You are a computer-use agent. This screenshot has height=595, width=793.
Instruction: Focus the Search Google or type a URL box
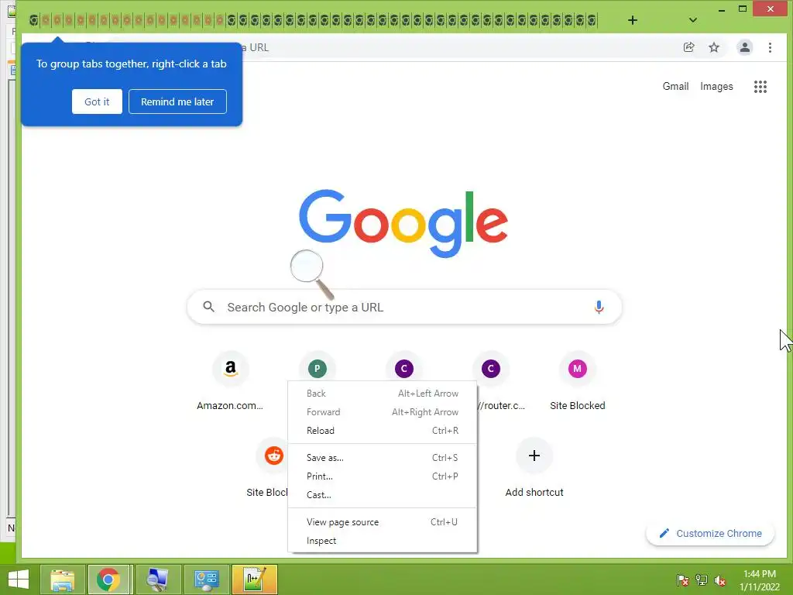coord(404,307)
